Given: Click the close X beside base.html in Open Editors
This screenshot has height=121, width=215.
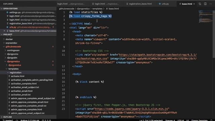Looking at the screenshot, I should coord(4,31).
